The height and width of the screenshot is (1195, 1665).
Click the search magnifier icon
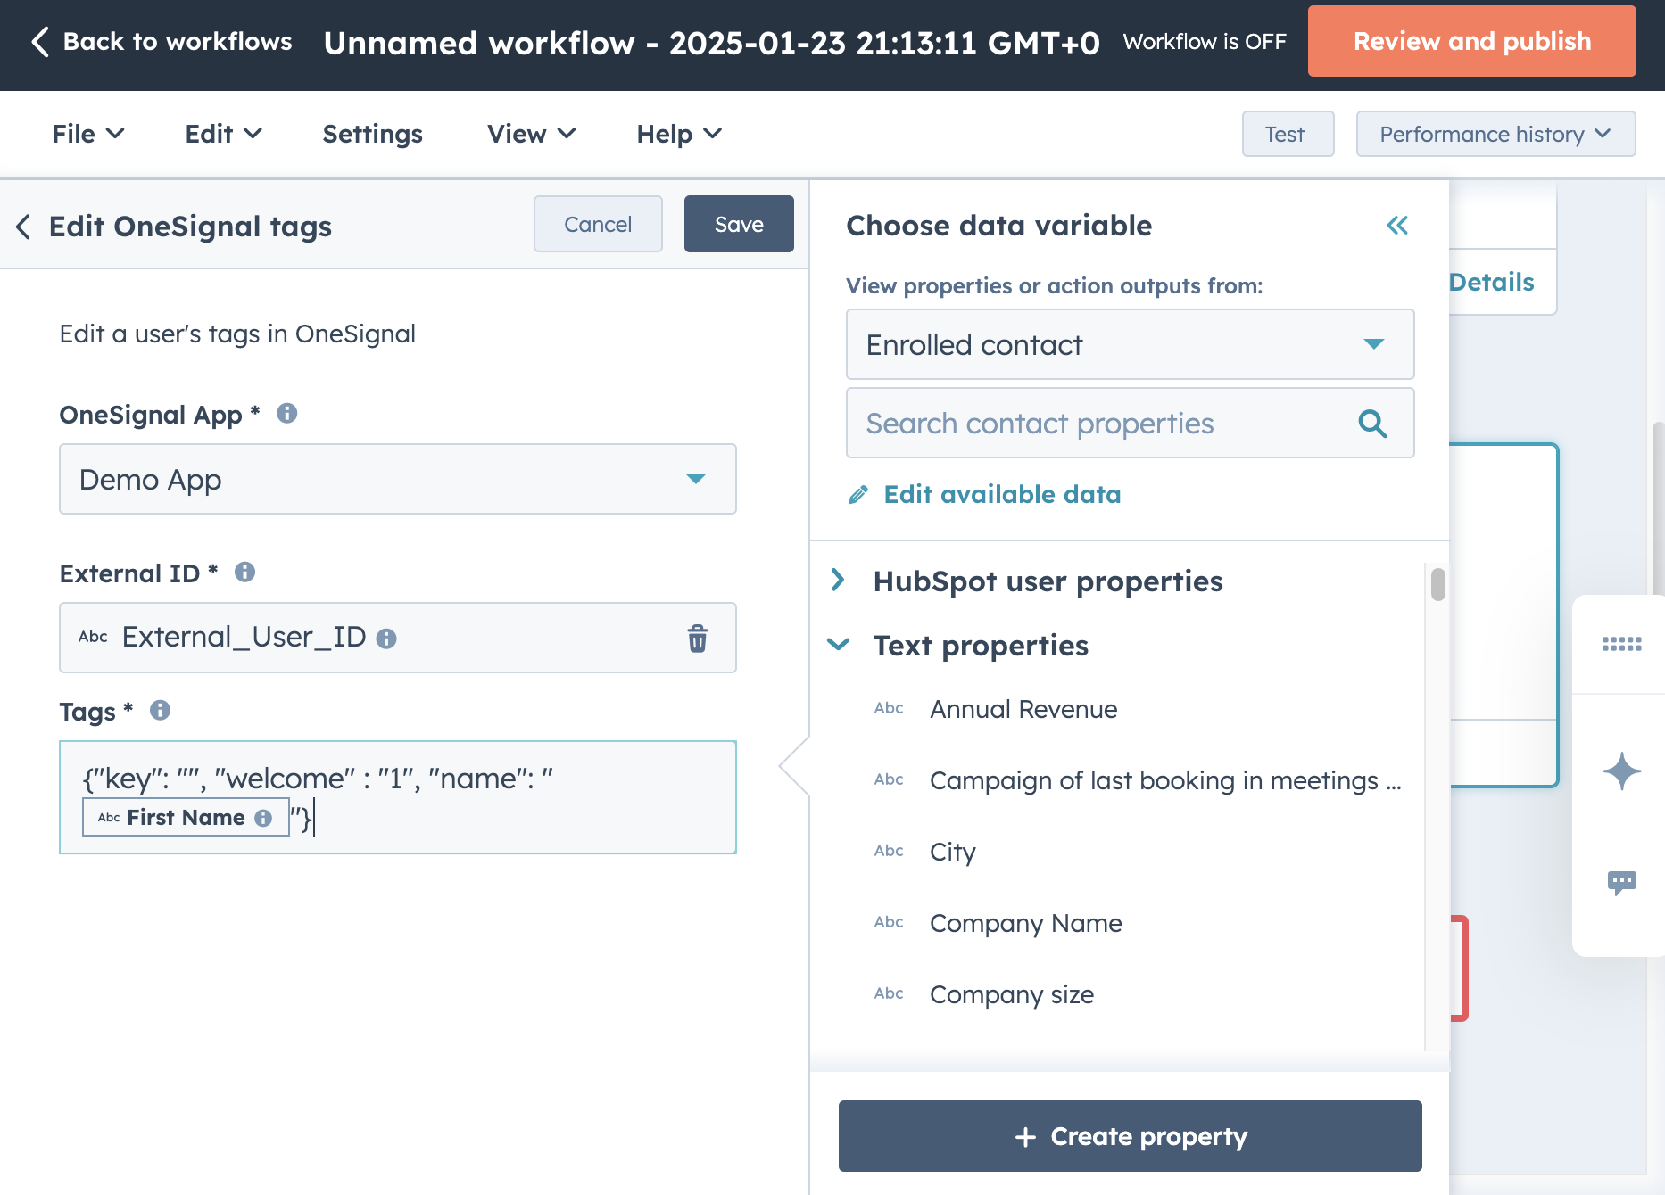[1372, 424]
